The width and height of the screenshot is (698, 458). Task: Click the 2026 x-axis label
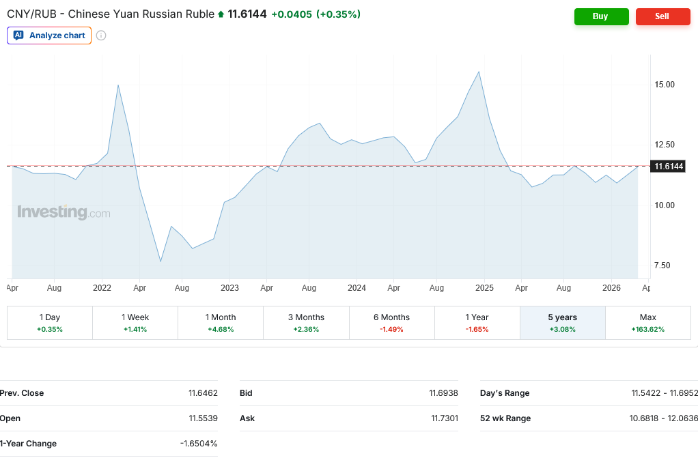pyautogui.click(x=612, y=288)
